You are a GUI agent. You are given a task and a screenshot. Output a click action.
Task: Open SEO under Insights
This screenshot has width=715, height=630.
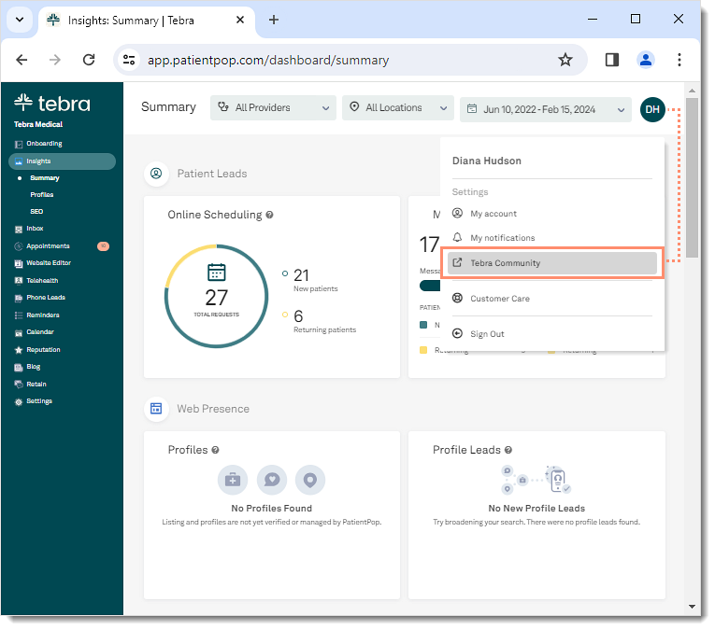pyautogui.click(x=36, y=212)
